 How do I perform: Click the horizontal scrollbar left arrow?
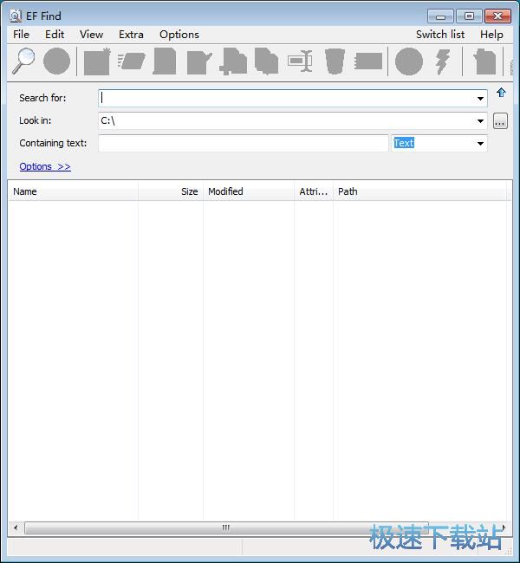point(16,527)
